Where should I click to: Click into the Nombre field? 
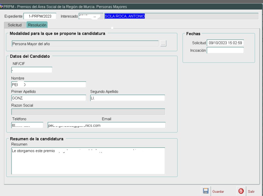pyautogui.click(x=49, y=85)
